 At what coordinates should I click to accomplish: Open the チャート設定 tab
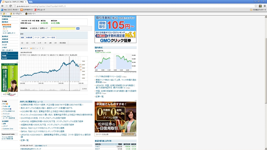pos(51,37)
